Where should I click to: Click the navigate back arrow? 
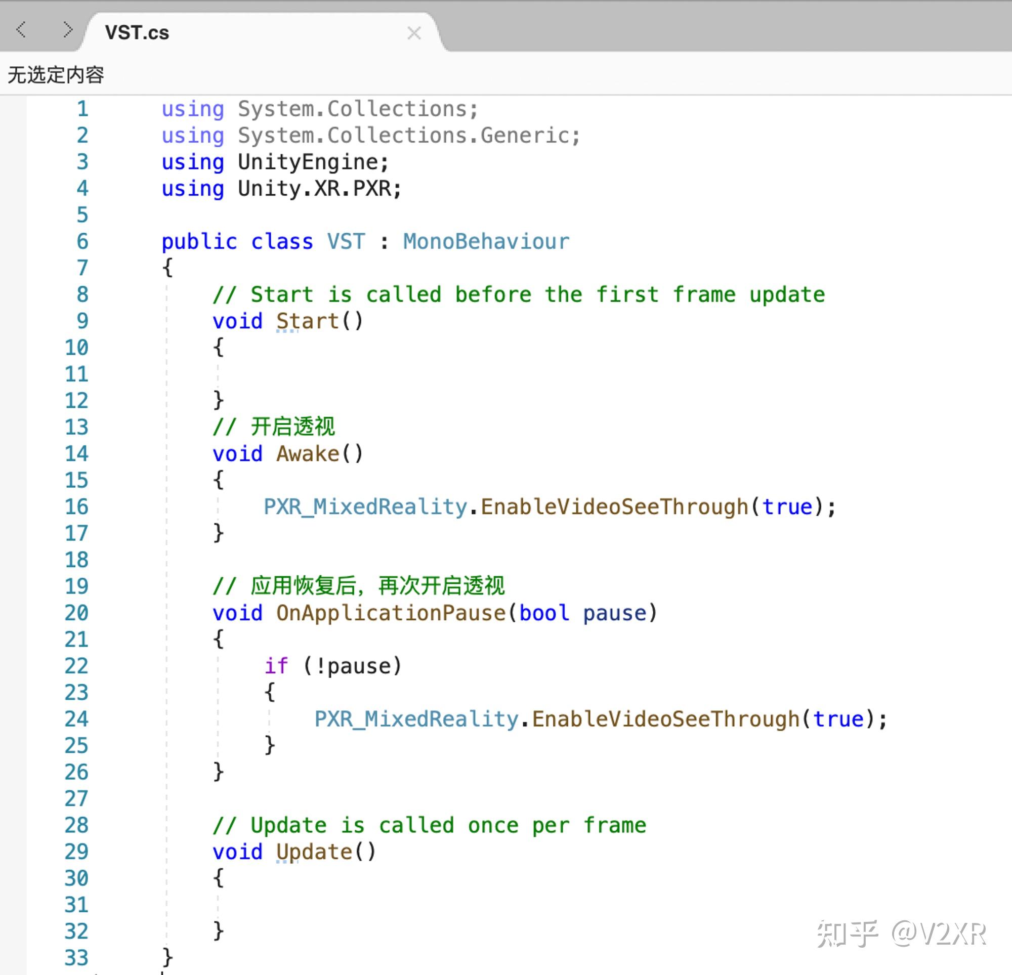22,30
